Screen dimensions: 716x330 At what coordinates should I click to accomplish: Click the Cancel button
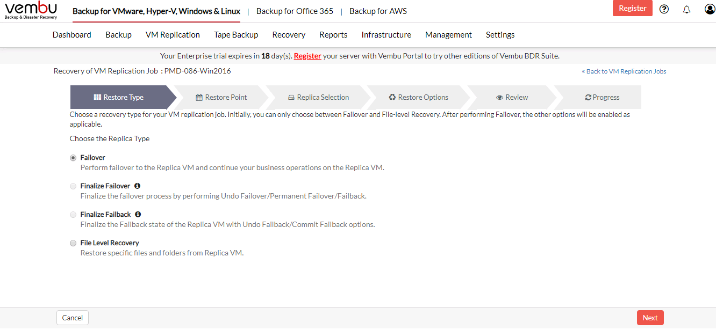click(73, 318)
